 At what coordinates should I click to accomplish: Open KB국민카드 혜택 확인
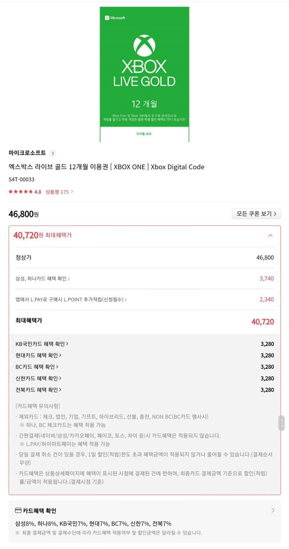[42, 344]
